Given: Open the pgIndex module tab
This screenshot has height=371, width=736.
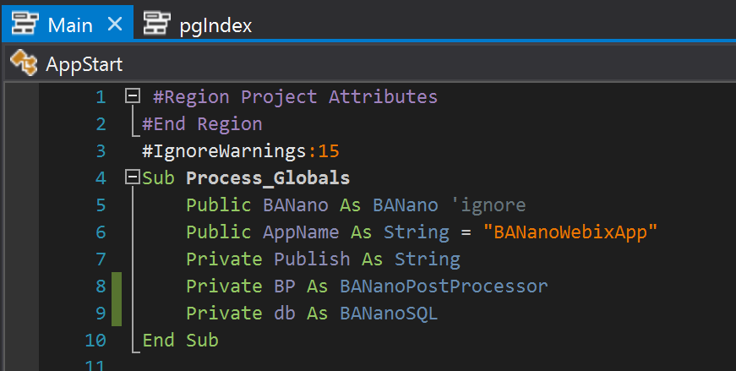Looking at the screenshot, I should click(215, 25).
